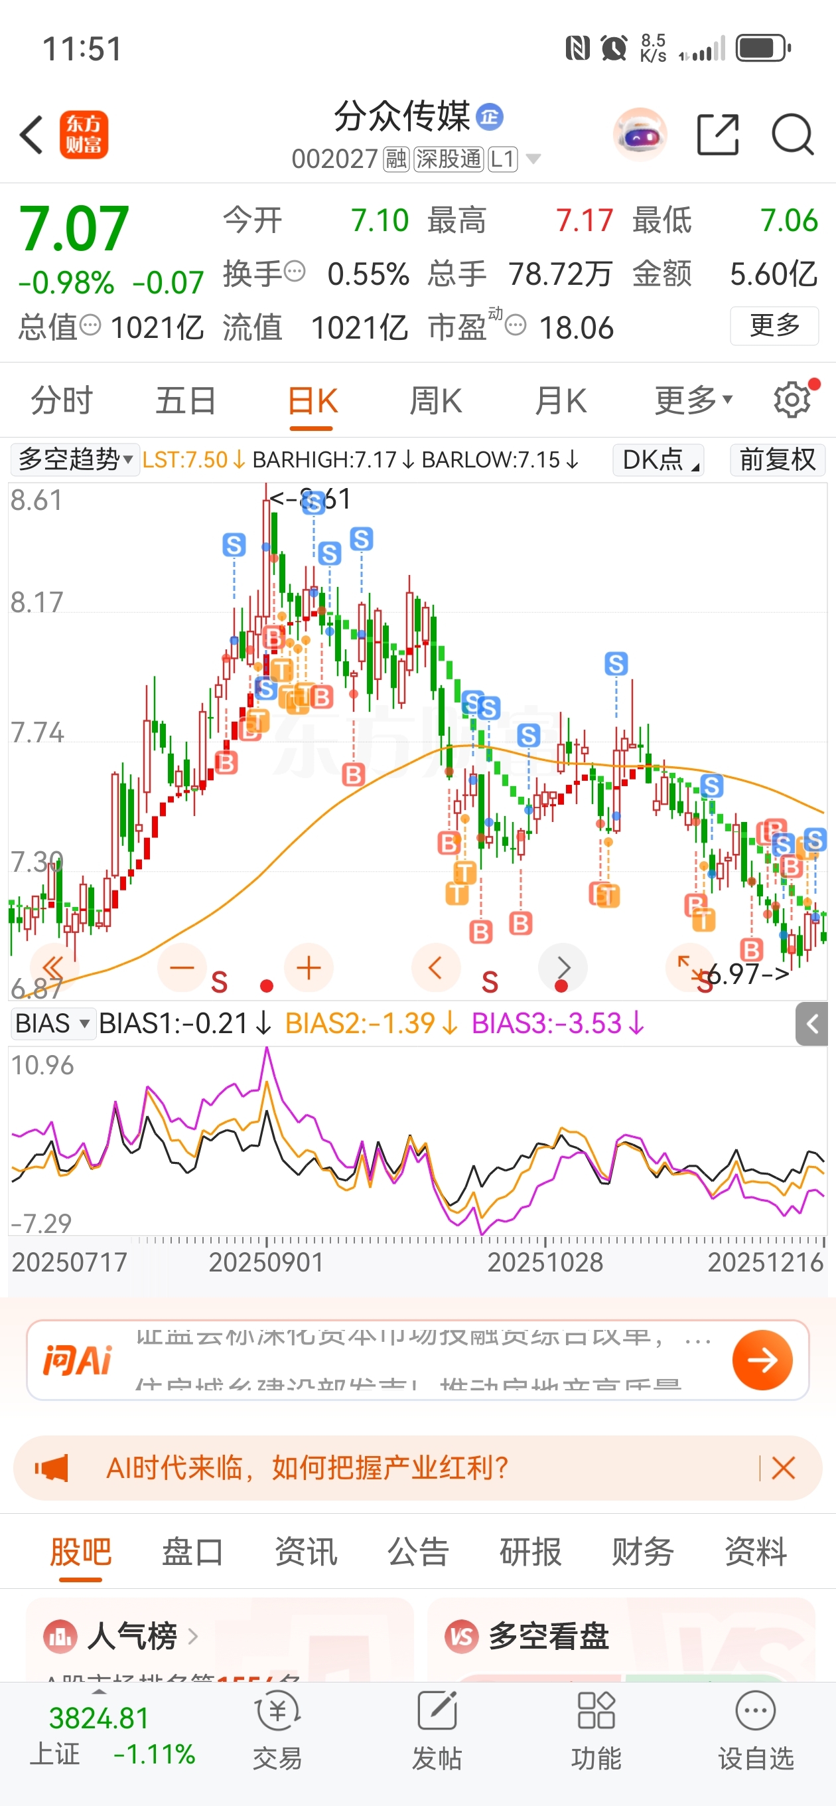This screenshot has height=1806, width=836.
Task: Zoom out chart with minus button
Action: [182, 968]
